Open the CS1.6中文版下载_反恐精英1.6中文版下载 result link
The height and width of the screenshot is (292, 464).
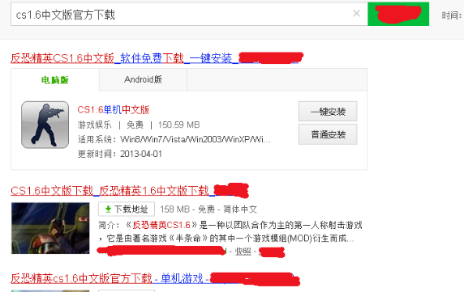129,191
